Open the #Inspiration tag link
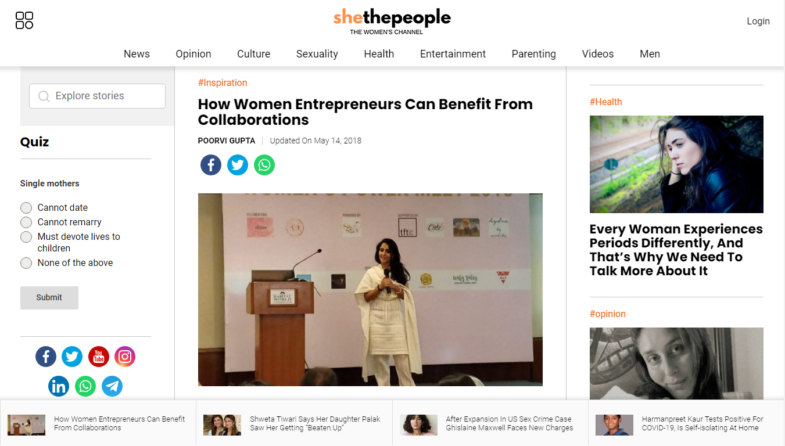 (x=223, y=82)
